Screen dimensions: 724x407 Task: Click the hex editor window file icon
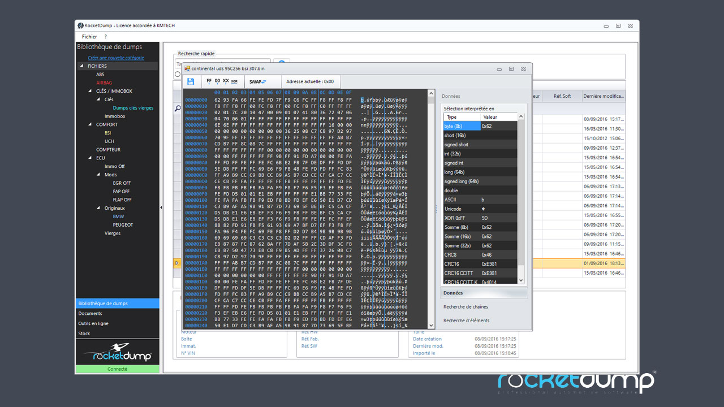[187, 68]
